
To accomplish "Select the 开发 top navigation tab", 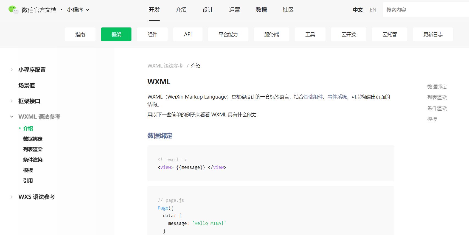I will click(154, 10).
